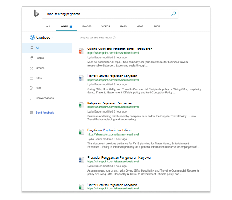
Task: Click the search magnifier icon
Action: click(173, 14)
